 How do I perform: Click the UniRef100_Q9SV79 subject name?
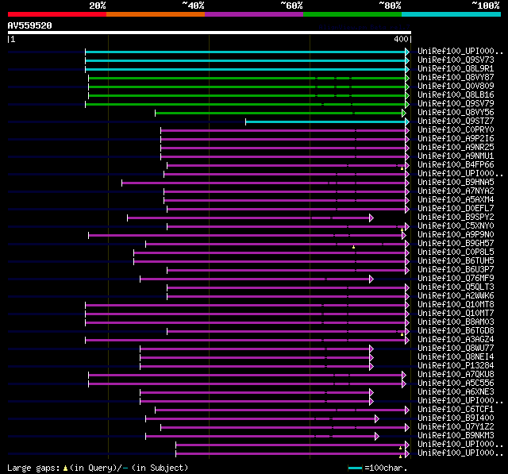click(x=456, y=104)
